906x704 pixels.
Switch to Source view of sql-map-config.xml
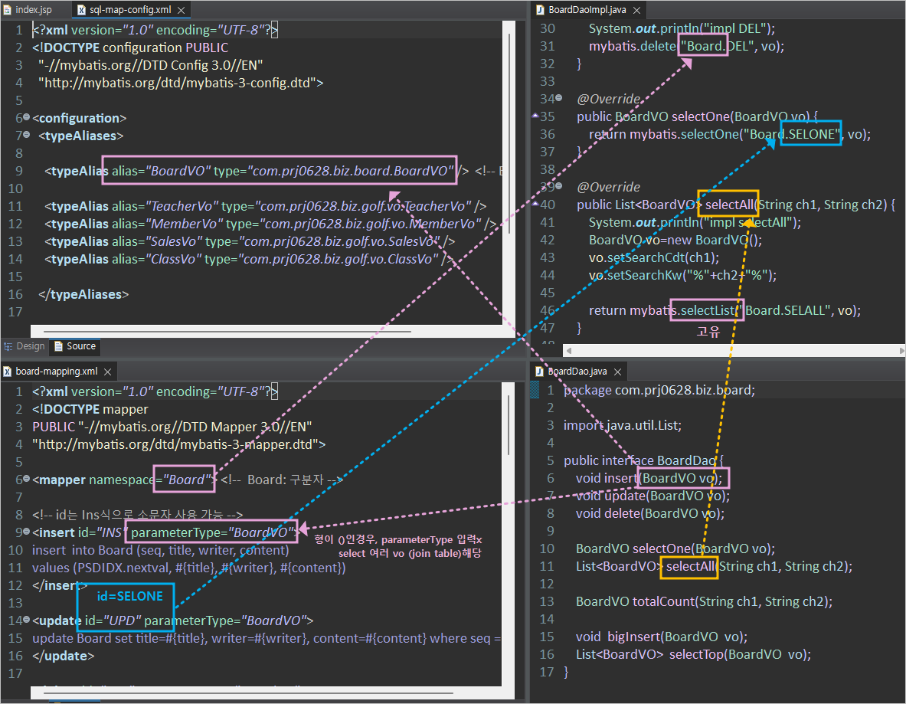point(75,346)
